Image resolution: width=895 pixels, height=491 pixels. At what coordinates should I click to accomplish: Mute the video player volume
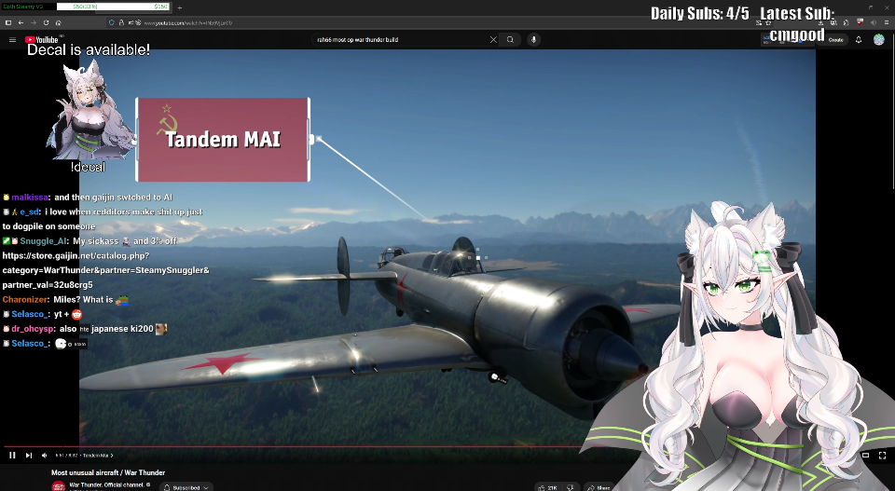(45, 455)
